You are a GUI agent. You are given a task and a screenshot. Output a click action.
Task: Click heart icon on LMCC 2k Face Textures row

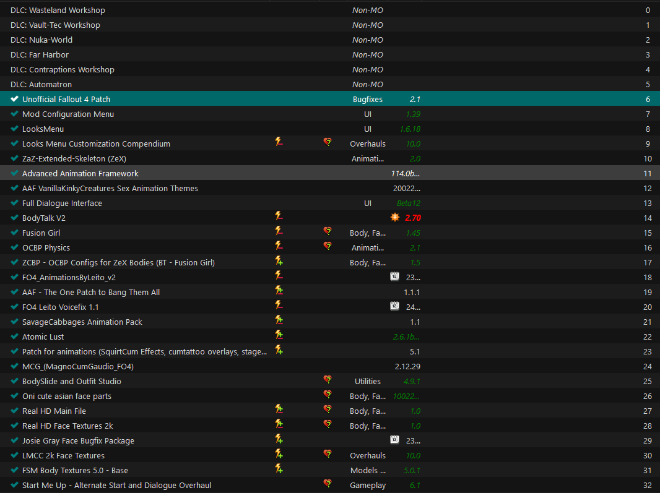click(x=328, y=454)
